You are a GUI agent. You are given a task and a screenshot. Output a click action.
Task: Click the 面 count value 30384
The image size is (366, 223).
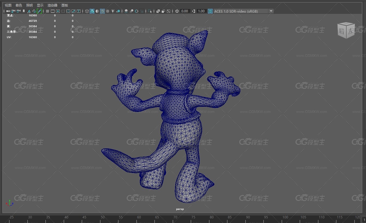pyautogui.click(x=33, y=26)
